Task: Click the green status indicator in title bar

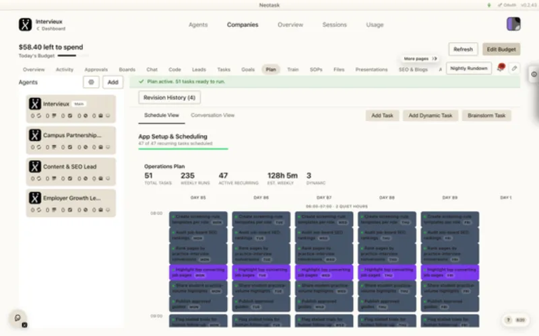Action: [x=489, y=5]
